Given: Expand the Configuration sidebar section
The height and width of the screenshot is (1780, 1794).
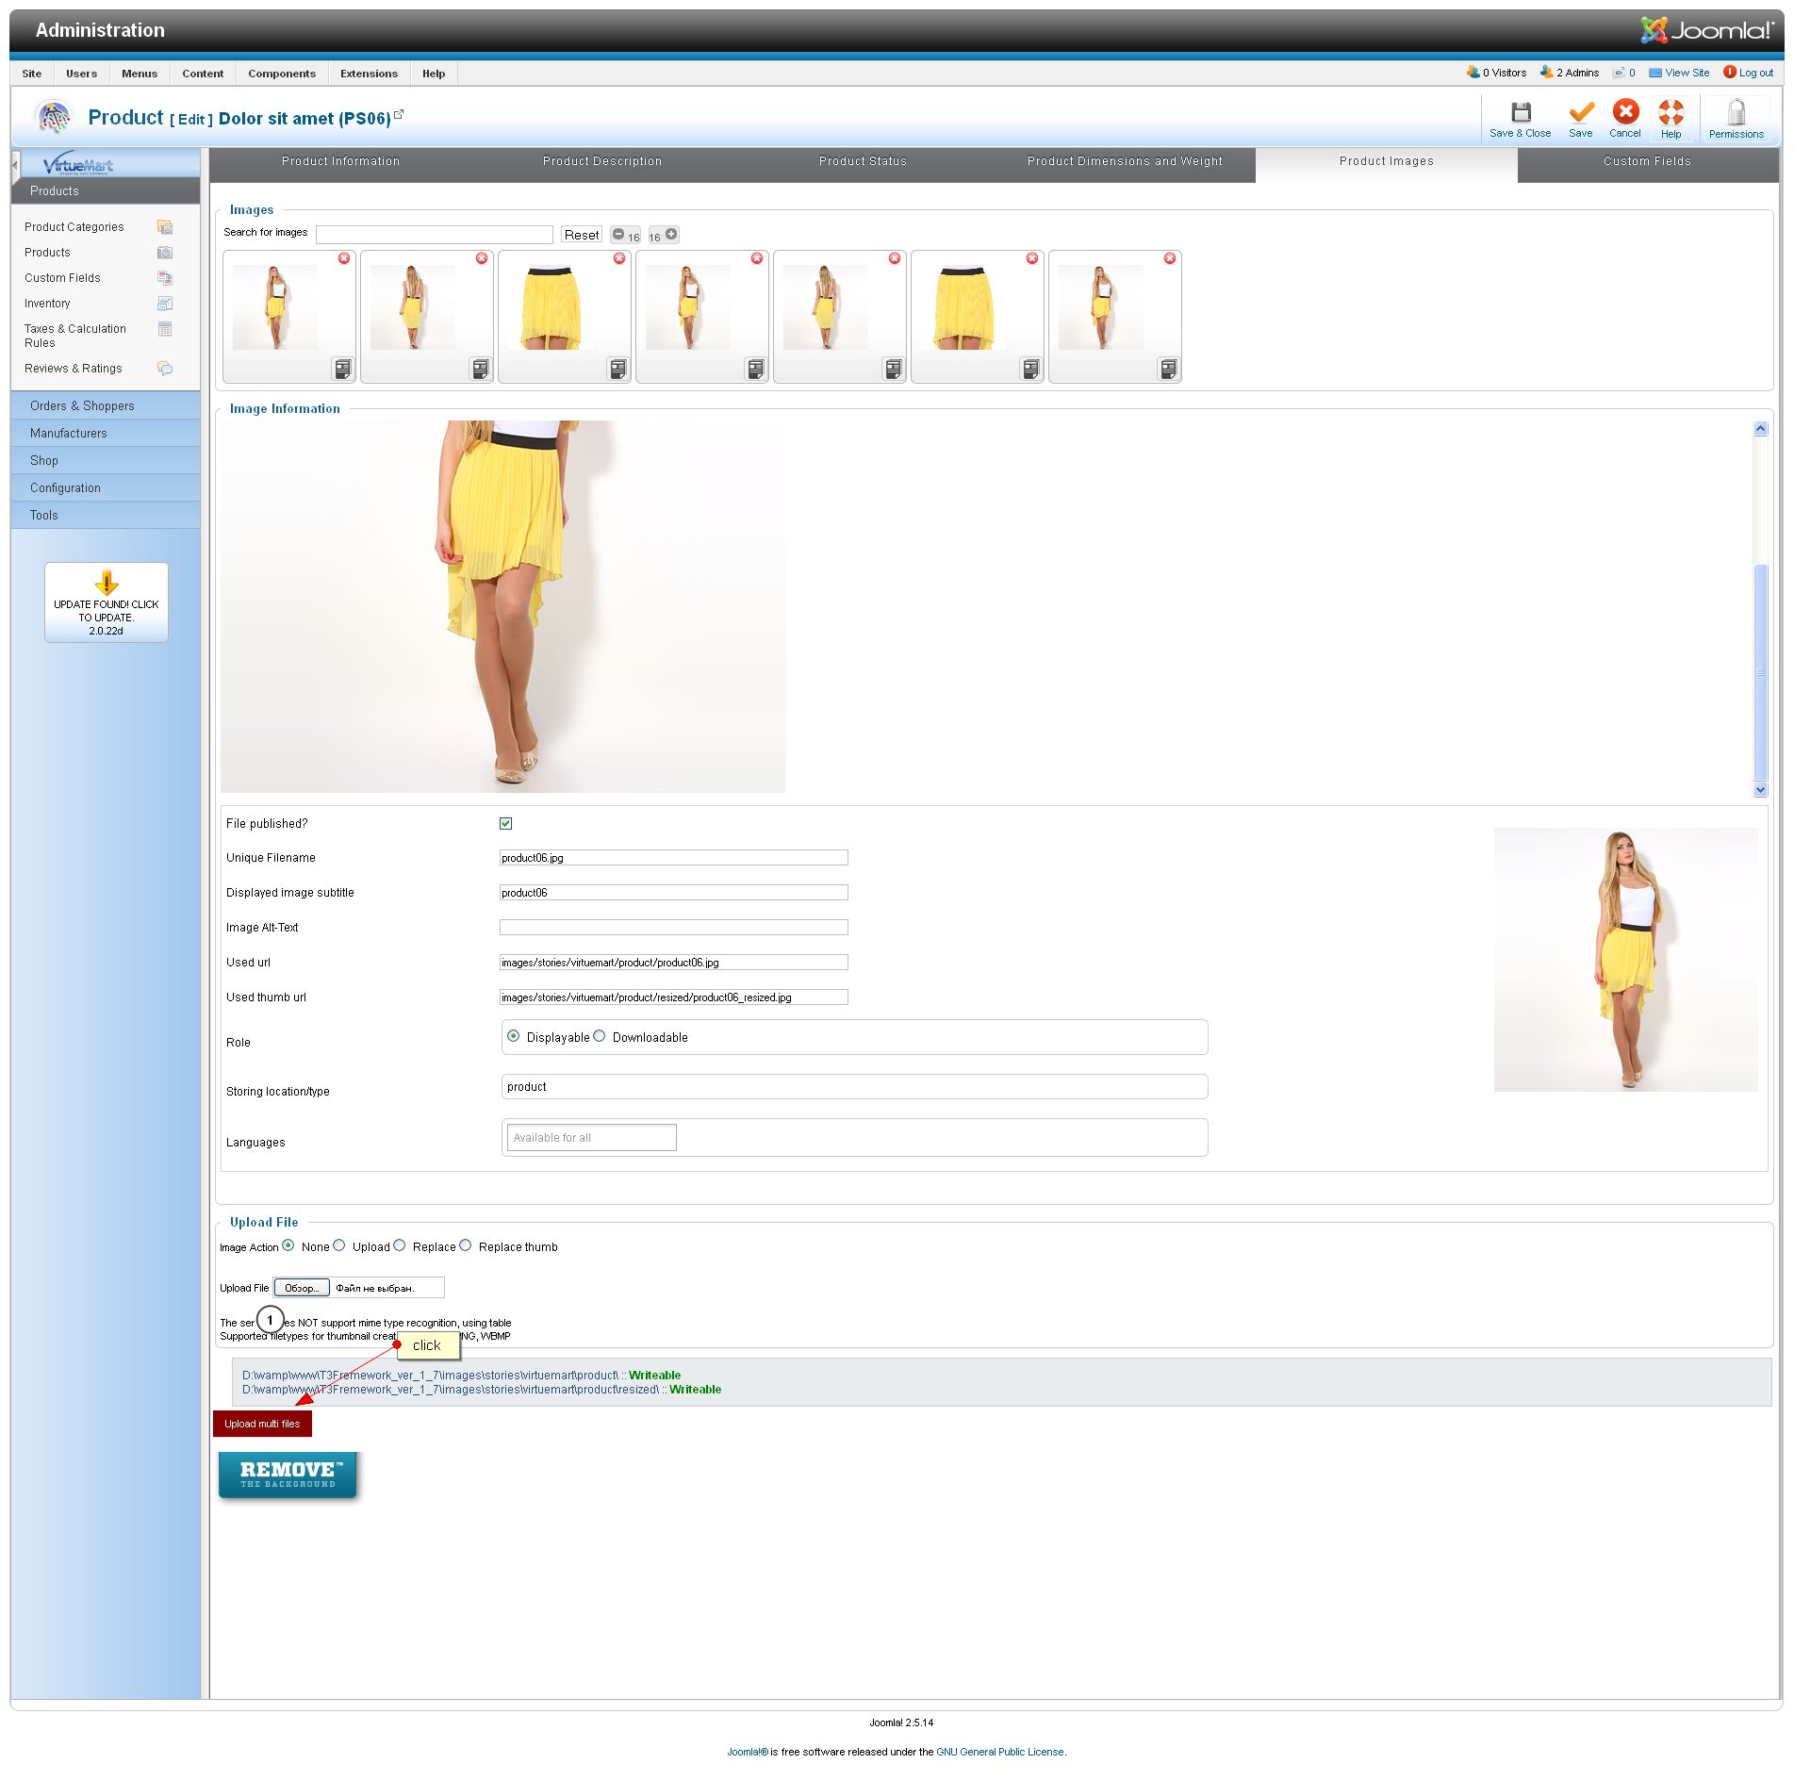Looking at the screenshot, I should pos(65,488).
